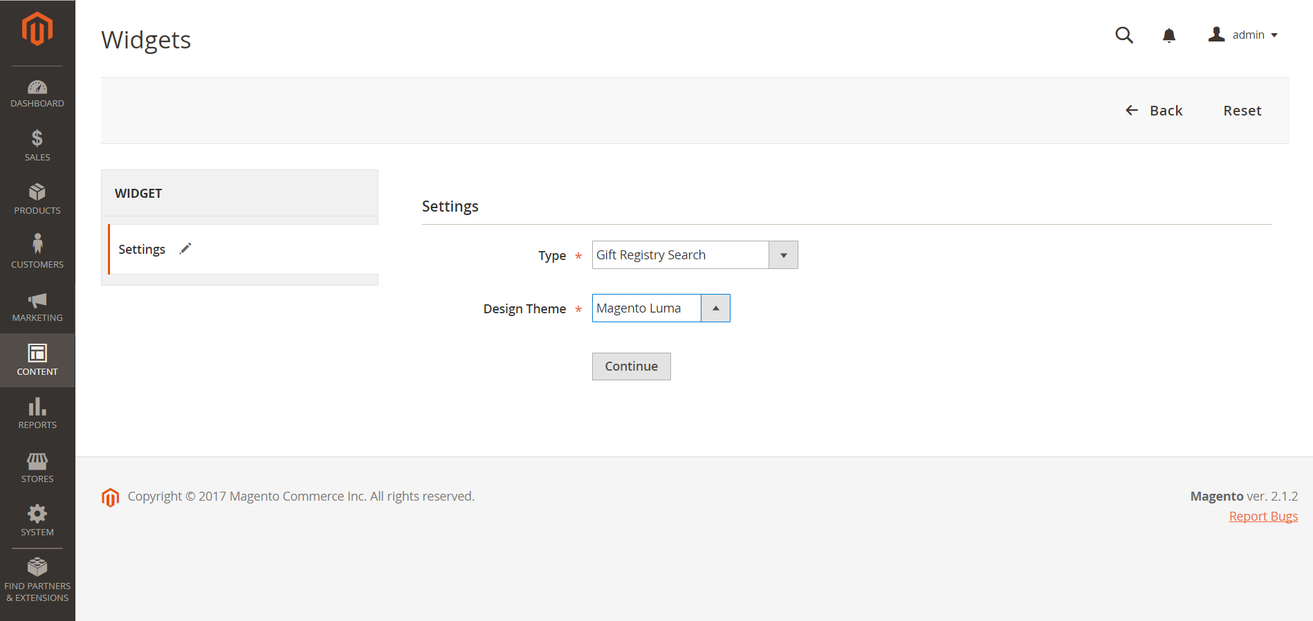
Task: Click the copyright notice in the footer
Action: tap(301, 496)
